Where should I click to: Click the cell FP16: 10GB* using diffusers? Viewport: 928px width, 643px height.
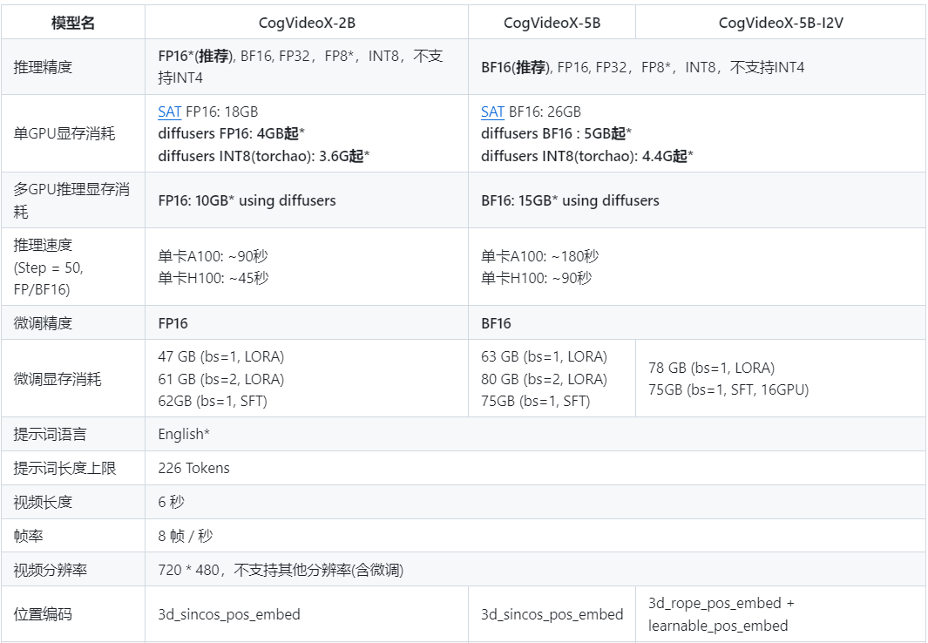[x=307, y=200]
